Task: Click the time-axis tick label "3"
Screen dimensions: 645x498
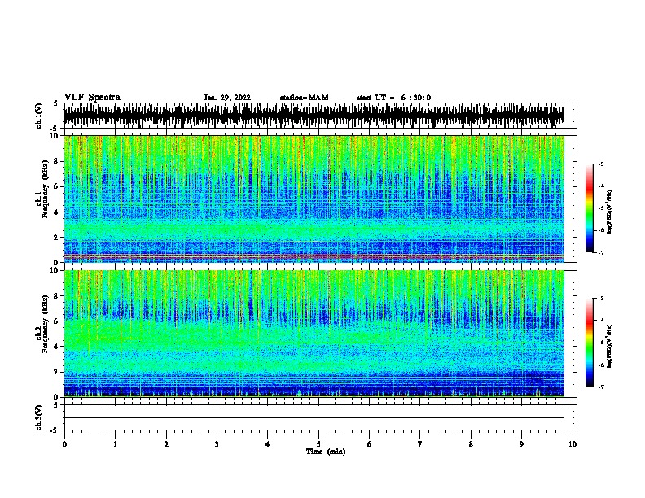Action: click(x=217, y=444)
